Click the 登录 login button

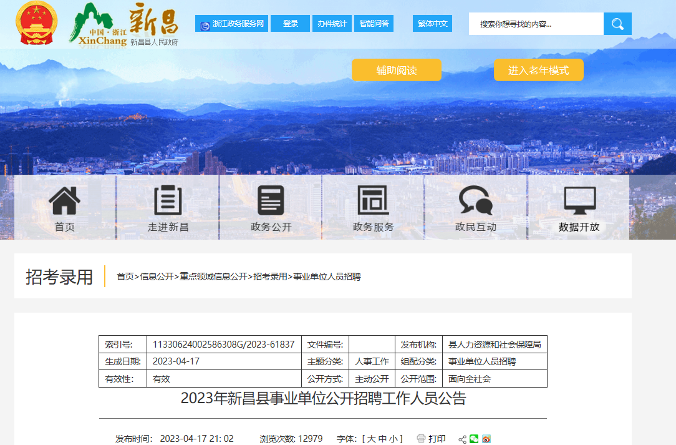point(290,24)
